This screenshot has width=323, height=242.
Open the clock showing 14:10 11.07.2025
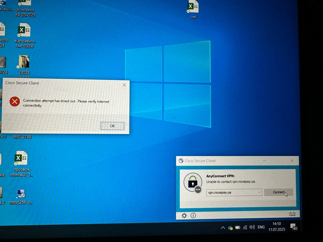[277, 226]
